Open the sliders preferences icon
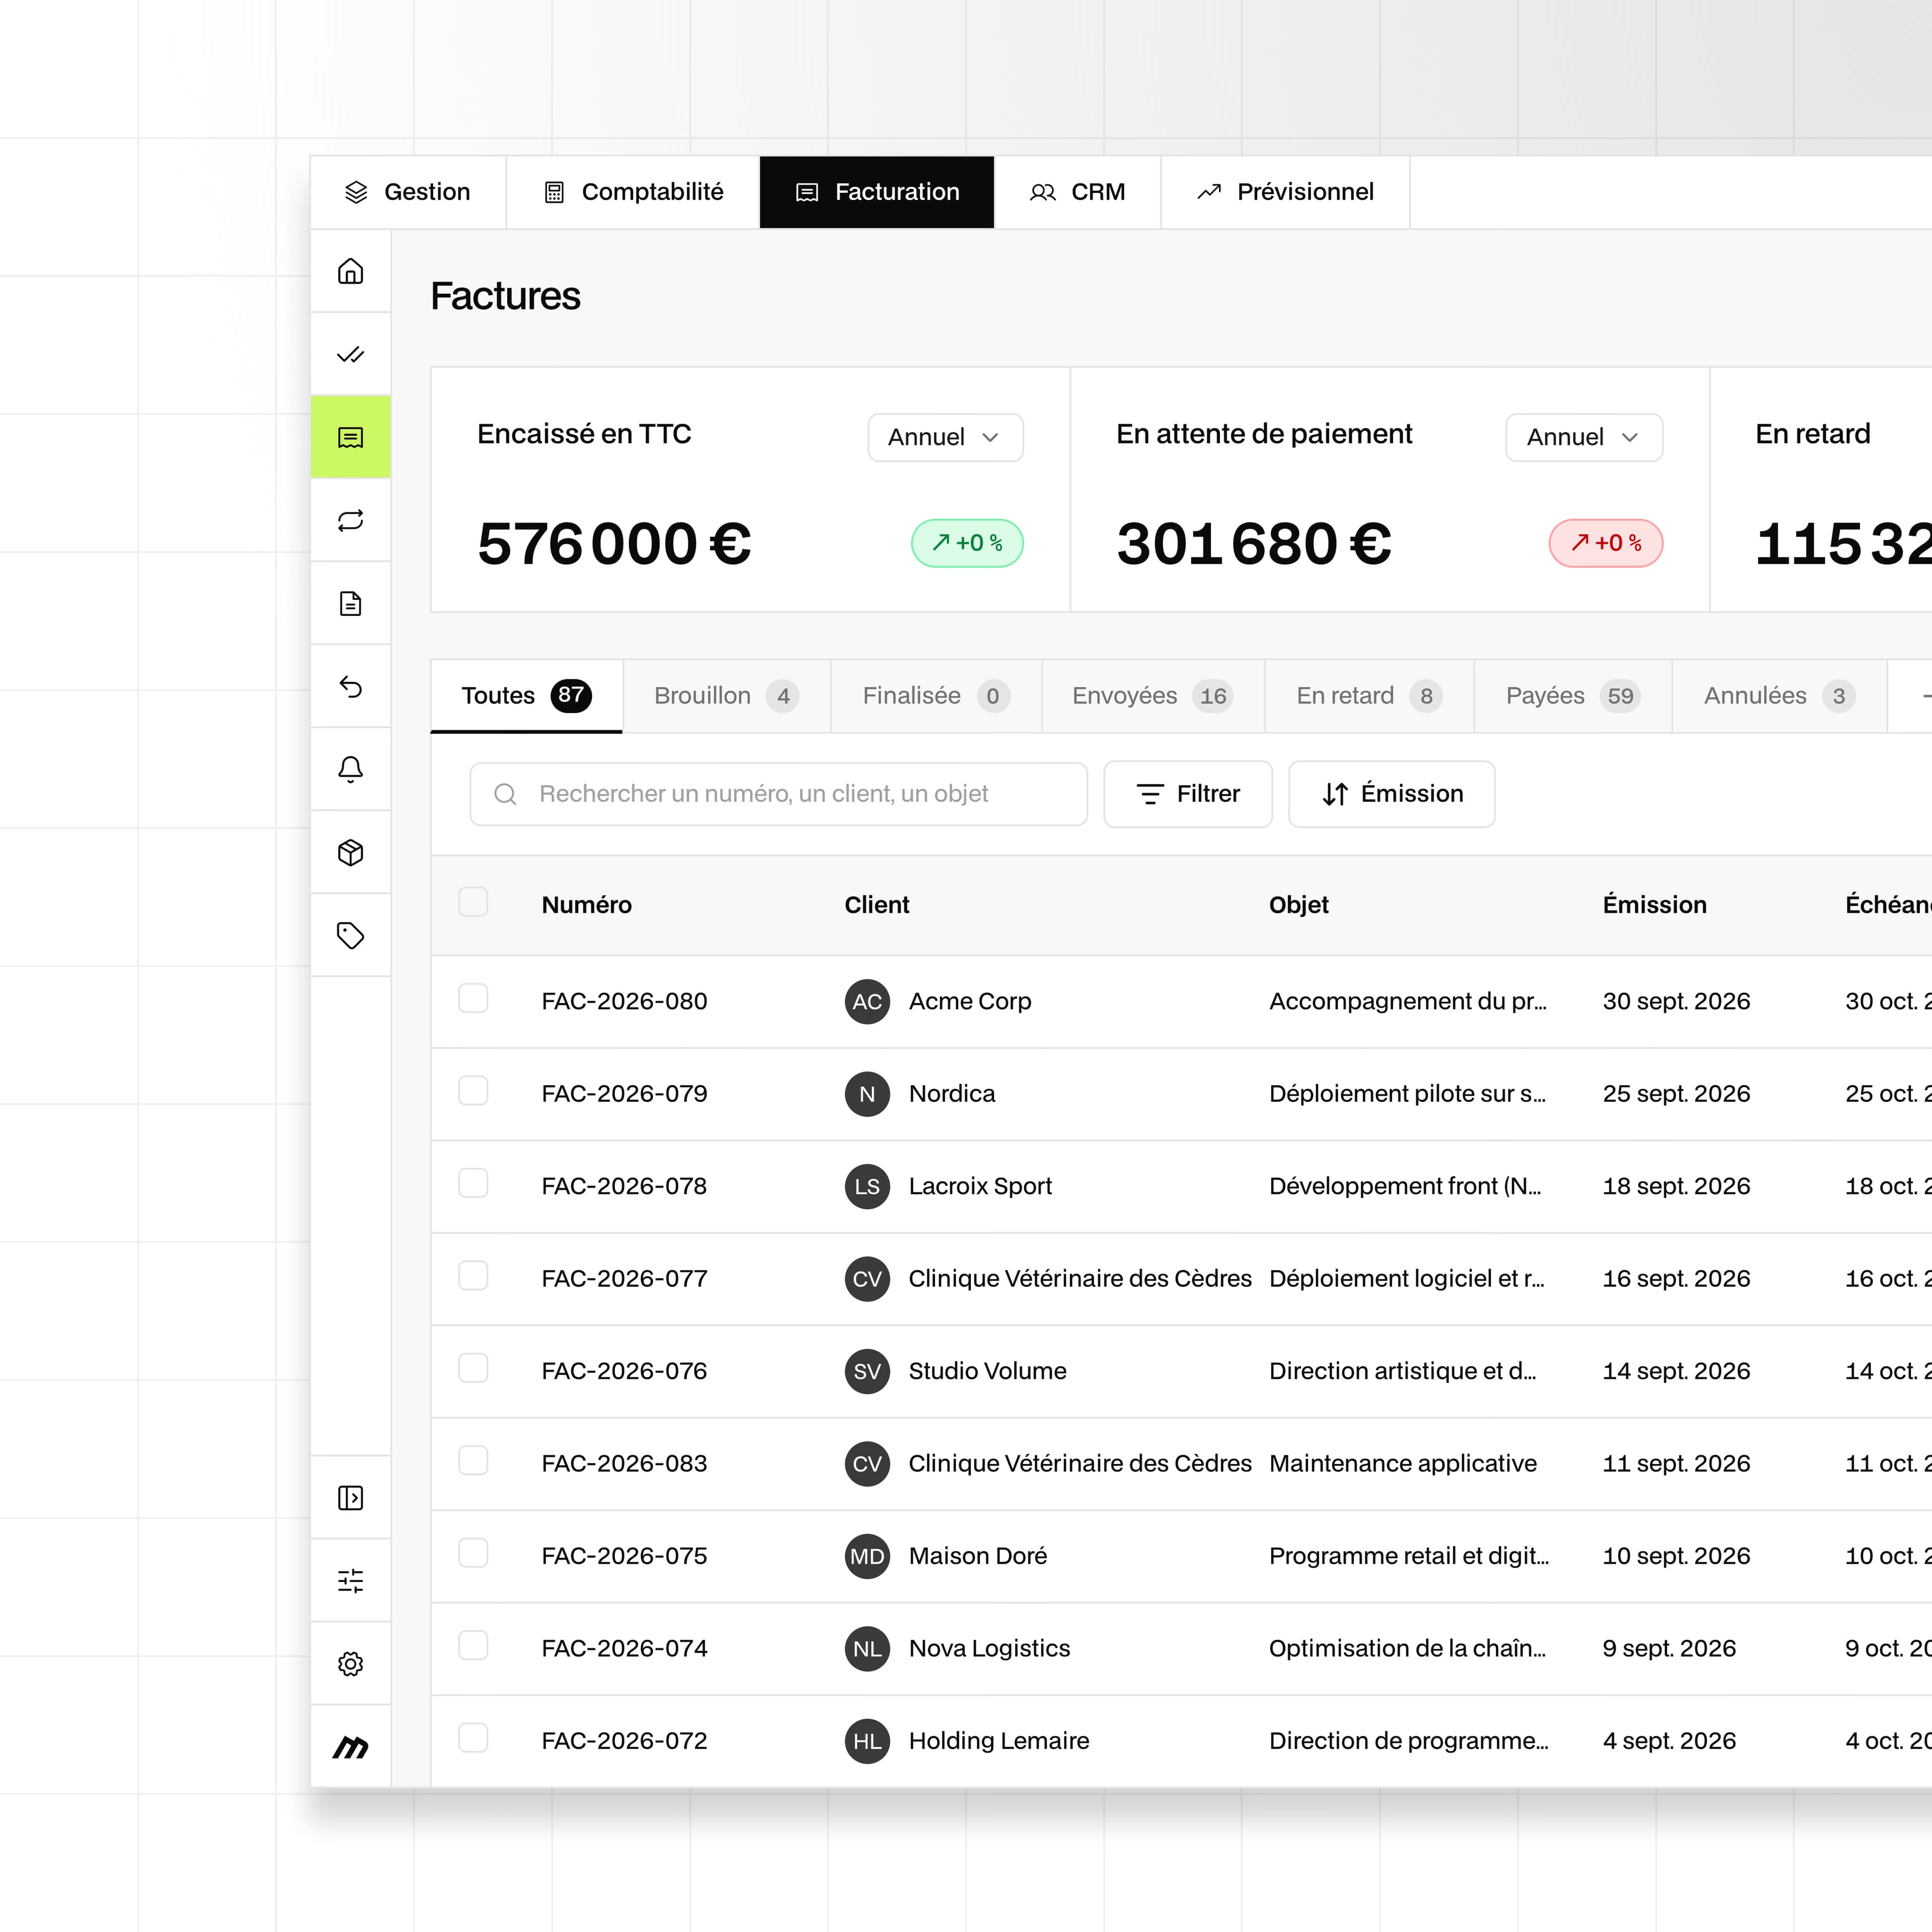 coord(350,1580)
